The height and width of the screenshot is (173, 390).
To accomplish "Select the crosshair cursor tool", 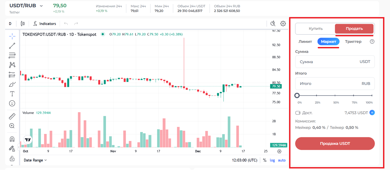I will point(12,36).
